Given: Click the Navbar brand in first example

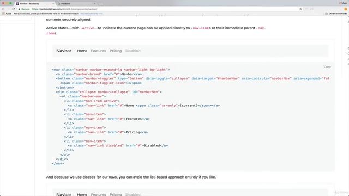Looking at the screenshot, I should (64, 51).
